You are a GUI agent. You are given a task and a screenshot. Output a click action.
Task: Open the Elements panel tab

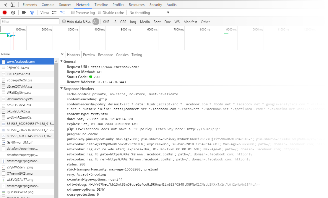[30, 5]
